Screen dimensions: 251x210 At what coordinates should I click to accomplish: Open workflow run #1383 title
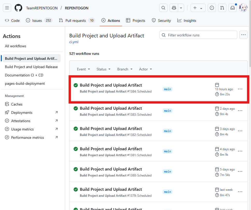[x=111, y=108]
